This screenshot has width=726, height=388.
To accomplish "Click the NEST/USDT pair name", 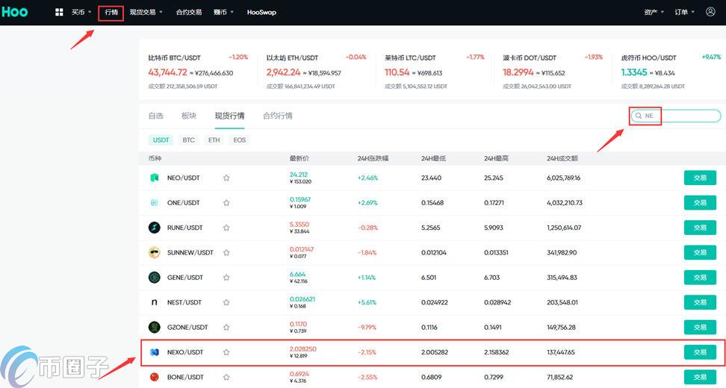I will click(x=184, y=302).
